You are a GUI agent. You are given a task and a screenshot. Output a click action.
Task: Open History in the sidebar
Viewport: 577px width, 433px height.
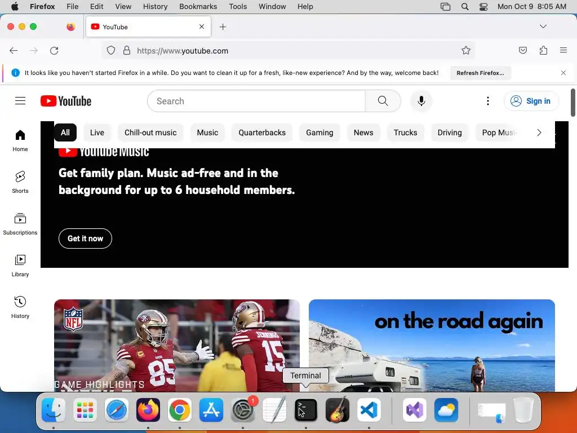coord(20,307)
